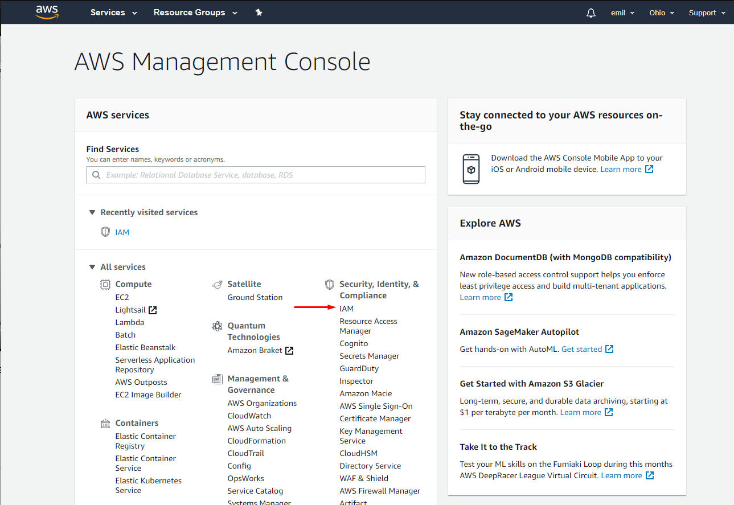Click the external link icon next to Lightsail
The width and height of the screenshot is (734, 505).
pyautogui.click(x=153, y=309)
